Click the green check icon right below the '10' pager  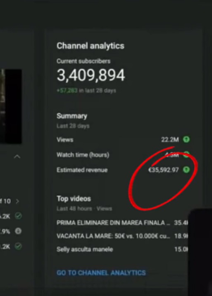18,216
